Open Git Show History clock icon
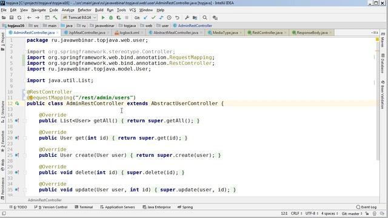This screenshot has height=218, width=388. tap(169, 18)
